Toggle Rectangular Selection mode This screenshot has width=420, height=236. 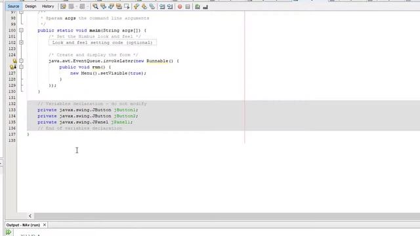[x=127, y=7]
